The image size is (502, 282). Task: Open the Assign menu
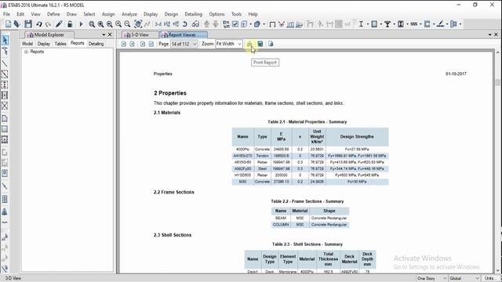click(108, 14)
